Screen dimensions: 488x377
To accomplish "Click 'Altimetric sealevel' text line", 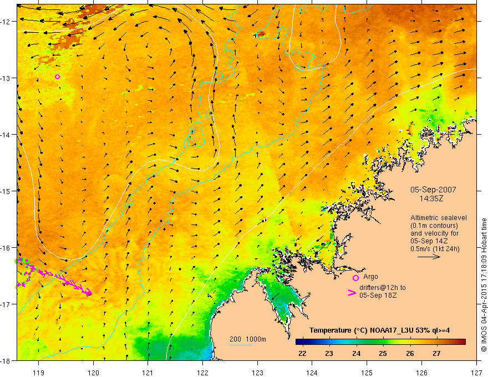I will tap(439, 218).
